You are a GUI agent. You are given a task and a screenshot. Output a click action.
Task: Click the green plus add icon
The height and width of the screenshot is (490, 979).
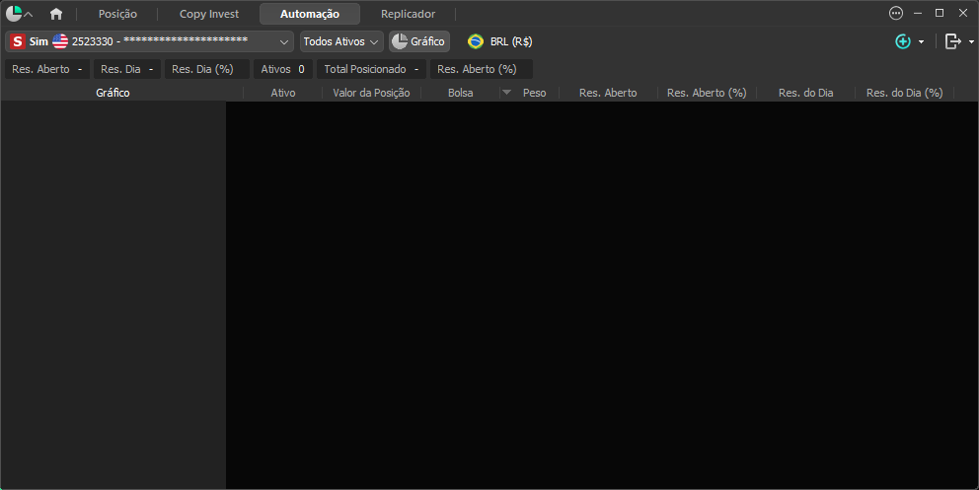[x=903, y=41]
